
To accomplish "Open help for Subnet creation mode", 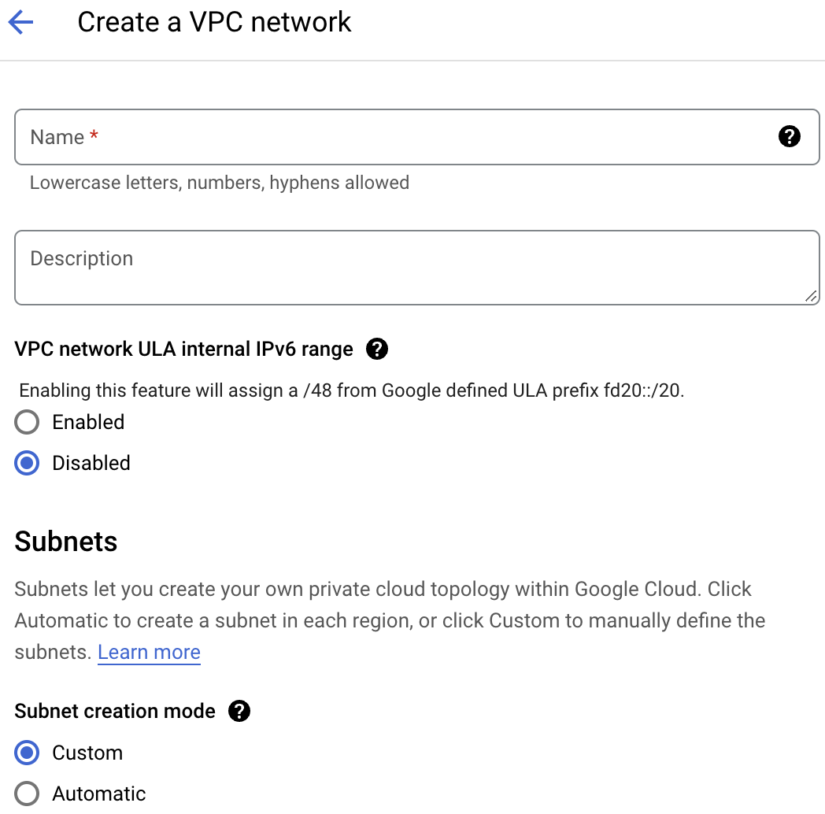I will 239,711.
